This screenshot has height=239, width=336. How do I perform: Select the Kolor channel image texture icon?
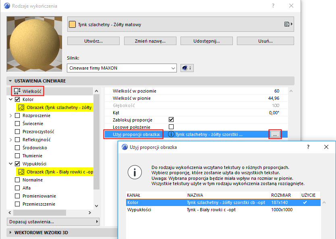click(21, 107)
